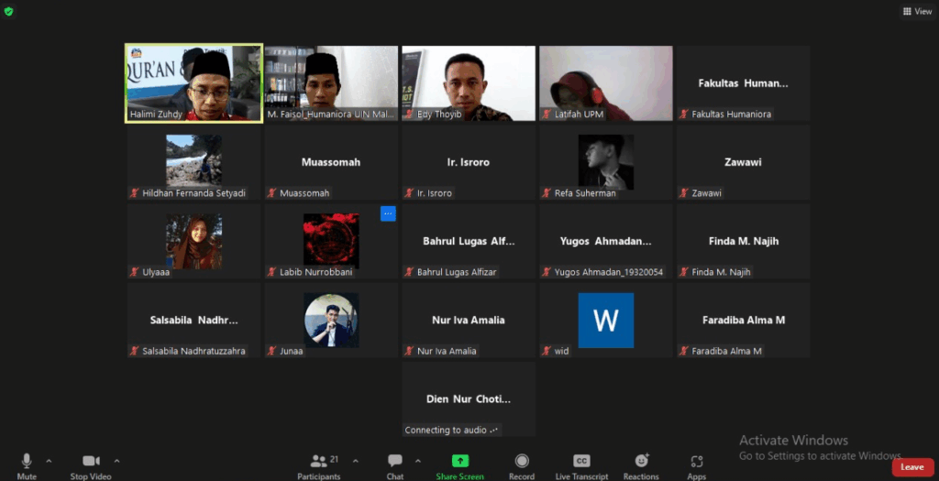Click the blue more options button on Labib's tile
Image resolution: width=939 pixels, height=481 pixels.
[388, 213]
